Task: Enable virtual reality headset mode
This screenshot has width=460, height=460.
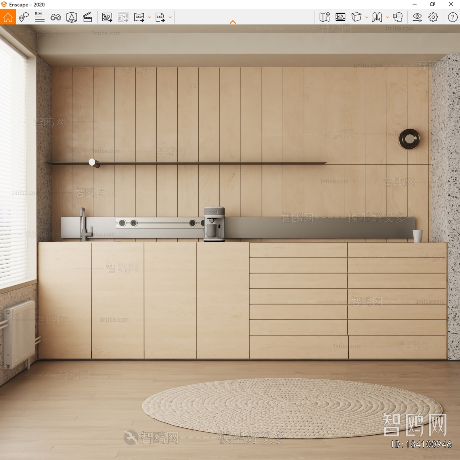Action: (398, 17)
